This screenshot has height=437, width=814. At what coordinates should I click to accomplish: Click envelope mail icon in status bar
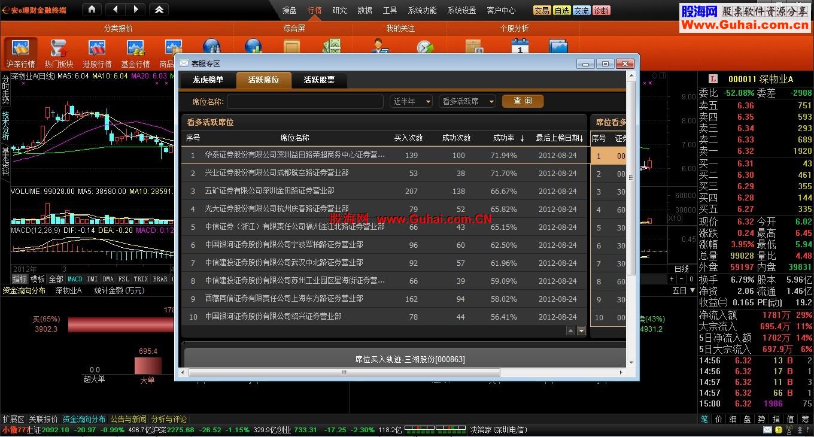pyautogui.click(x=767, y=430)
